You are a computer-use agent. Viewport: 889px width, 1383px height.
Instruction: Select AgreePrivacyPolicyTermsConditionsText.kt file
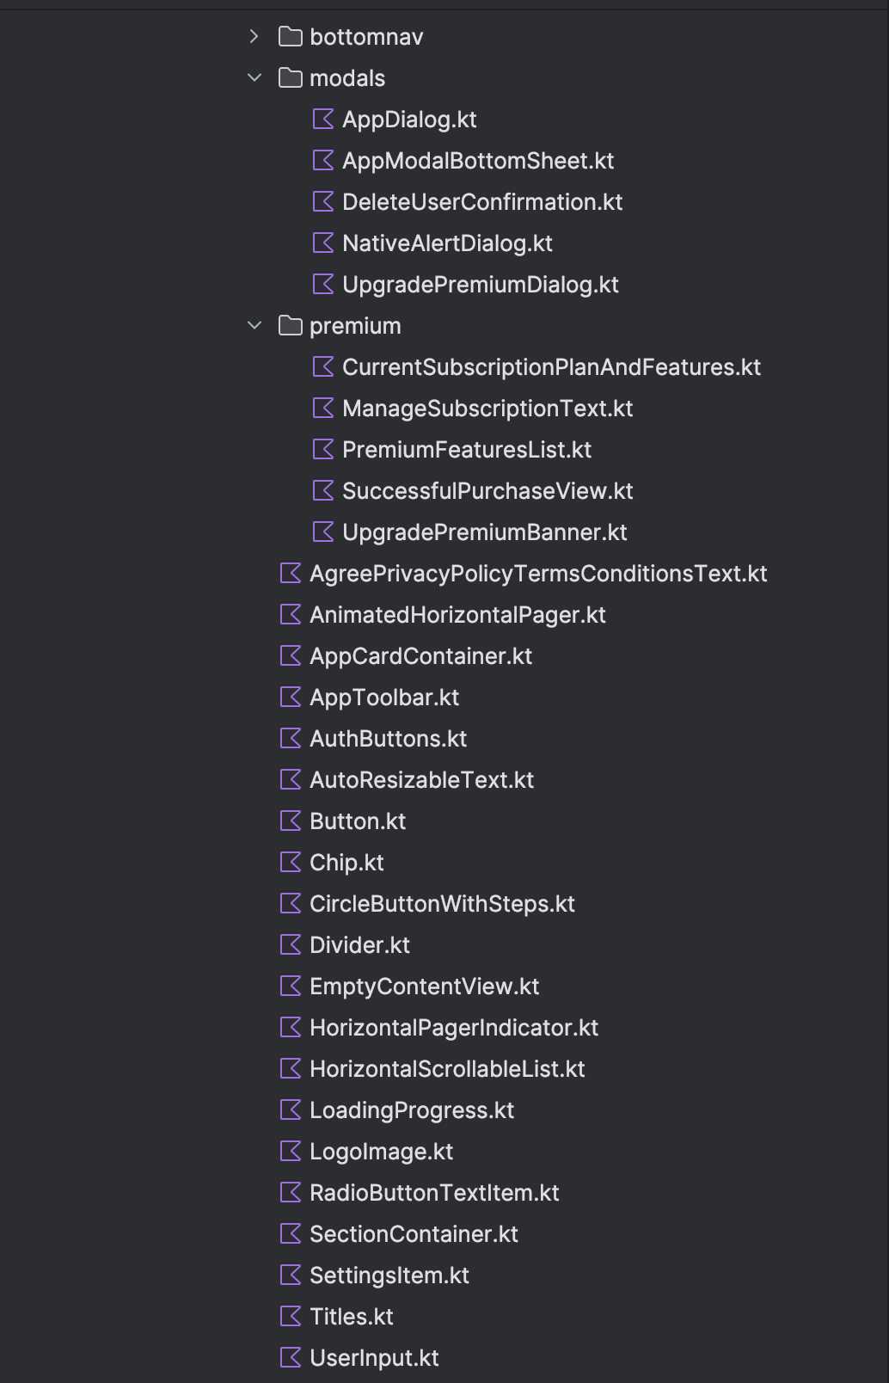tap(538, 574)
